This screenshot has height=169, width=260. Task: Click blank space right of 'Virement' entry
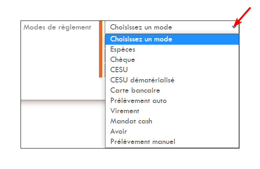189,111
